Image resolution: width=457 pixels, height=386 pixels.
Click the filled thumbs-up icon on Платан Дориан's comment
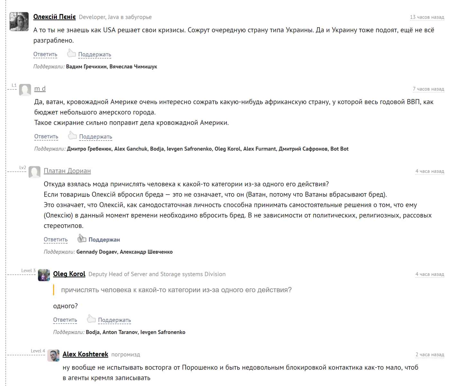(82, 238)
